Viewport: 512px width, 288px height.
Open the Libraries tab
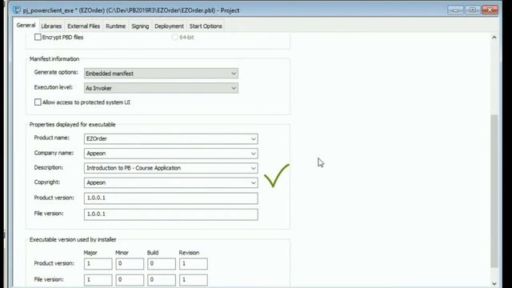pos(51,26)
